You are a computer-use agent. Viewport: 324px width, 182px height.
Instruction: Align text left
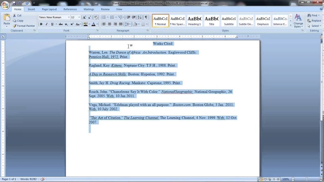104,24
